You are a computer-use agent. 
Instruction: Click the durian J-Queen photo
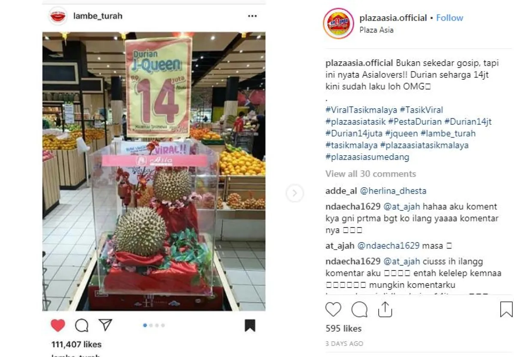tap(154, 171)
